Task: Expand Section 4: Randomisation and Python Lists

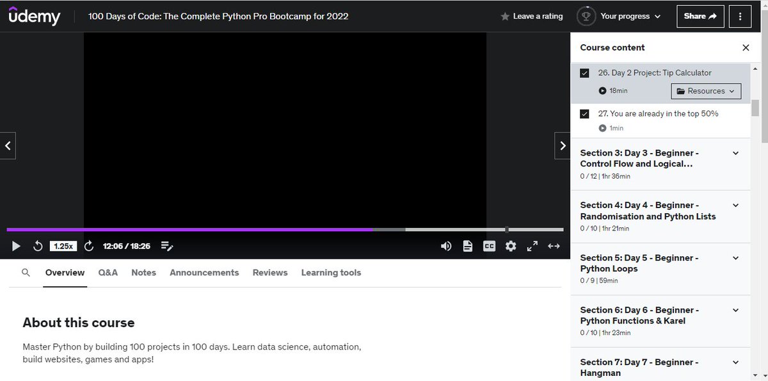Action: pyautogui.click(x=660, y=217)
